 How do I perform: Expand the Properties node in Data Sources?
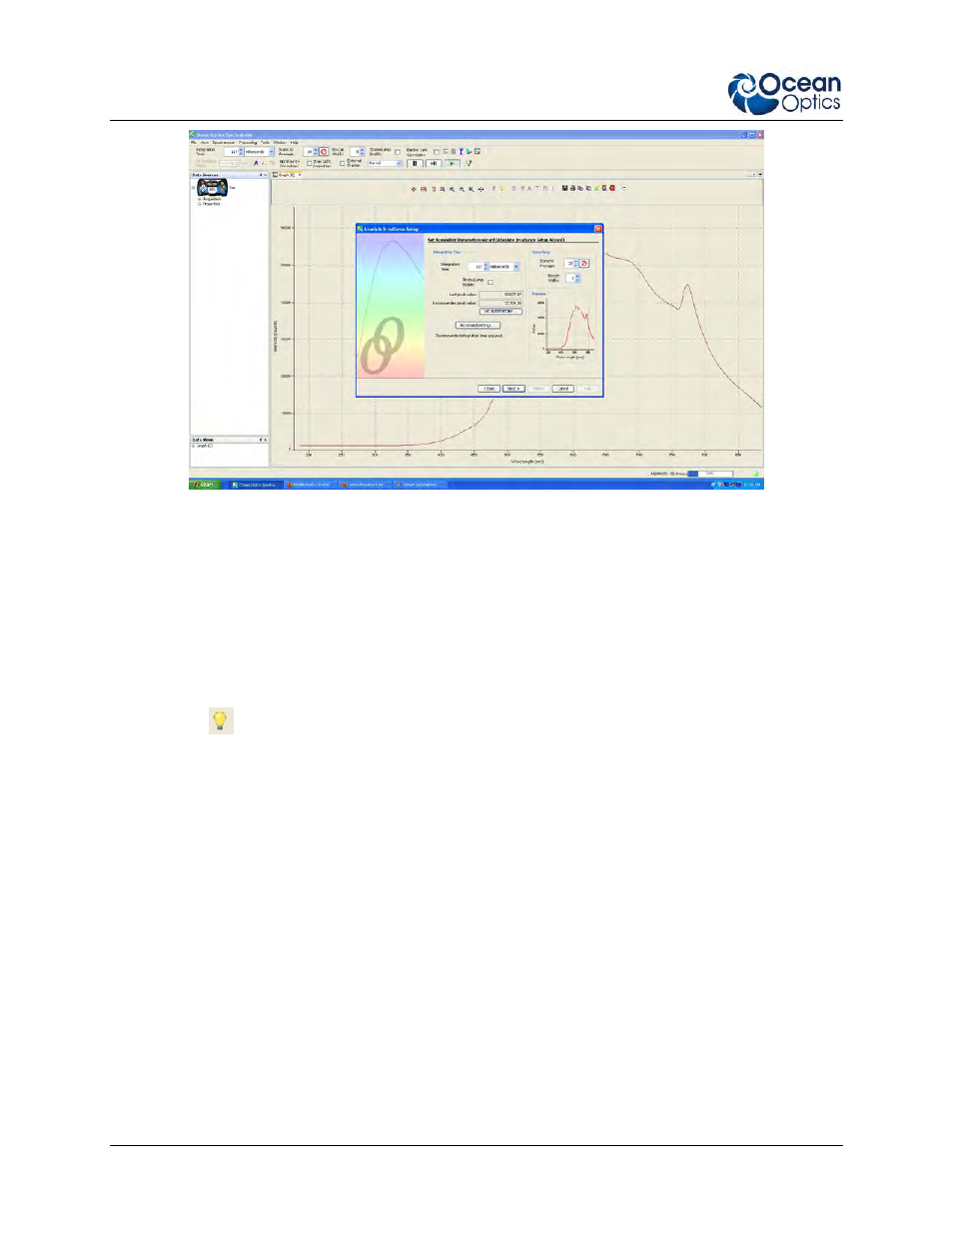[200, 204]
